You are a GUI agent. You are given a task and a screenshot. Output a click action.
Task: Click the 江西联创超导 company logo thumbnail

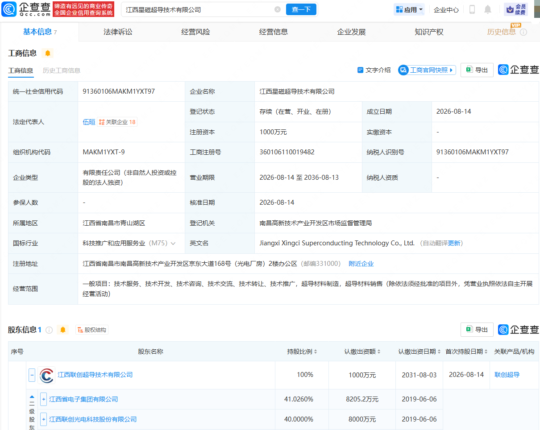pos(46,375)
